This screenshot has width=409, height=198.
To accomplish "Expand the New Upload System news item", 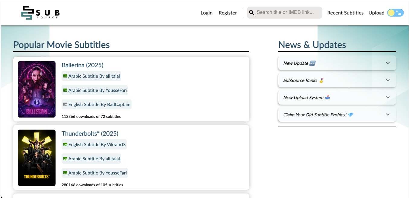I will click(x=337, y=97).
